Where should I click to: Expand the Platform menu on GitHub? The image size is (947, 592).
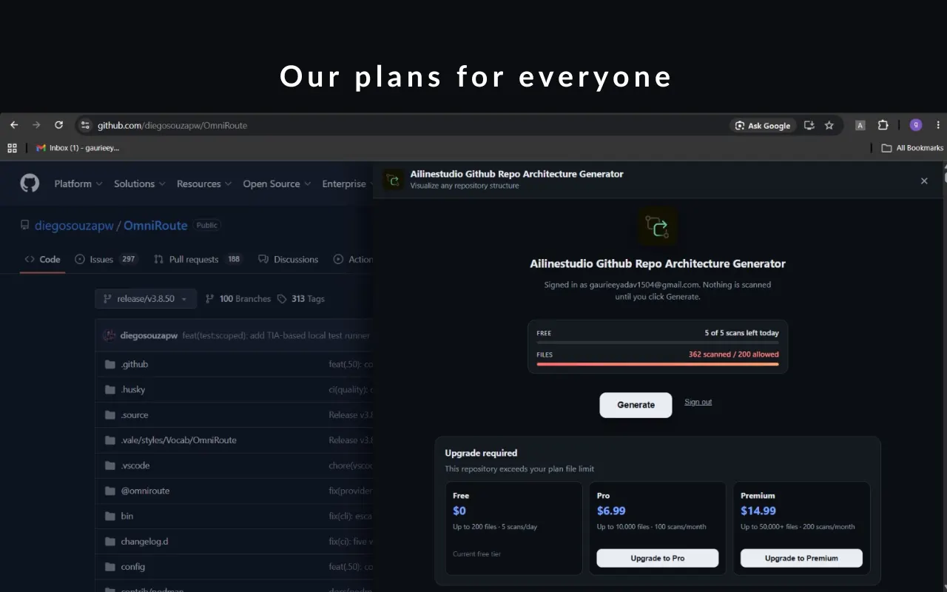click(x=78, y=184)
